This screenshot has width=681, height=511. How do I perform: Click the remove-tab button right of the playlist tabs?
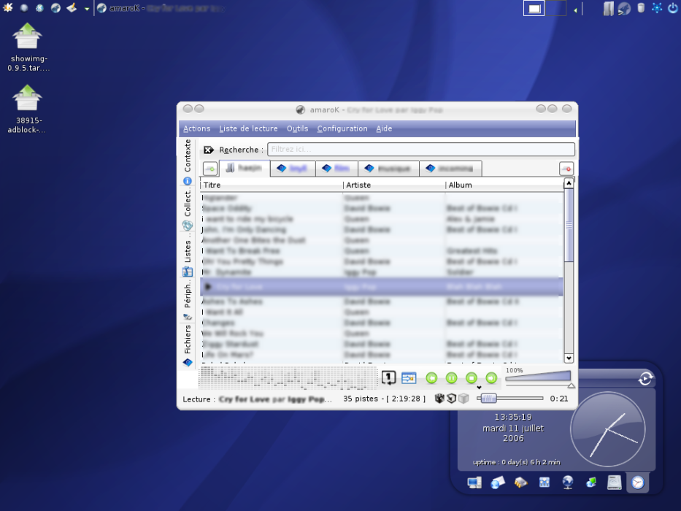(566, 169)
